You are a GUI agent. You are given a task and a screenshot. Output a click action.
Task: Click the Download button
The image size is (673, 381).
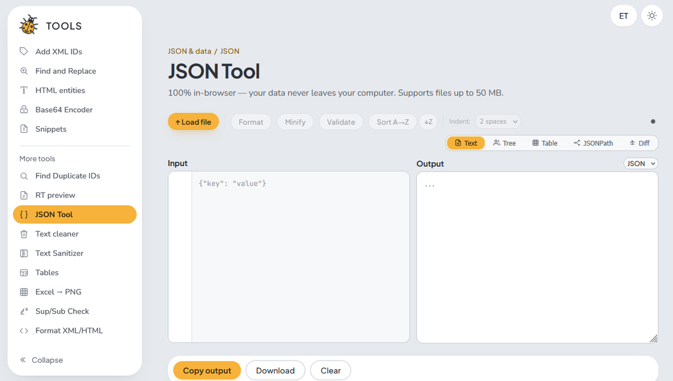[x=275, y=370]
